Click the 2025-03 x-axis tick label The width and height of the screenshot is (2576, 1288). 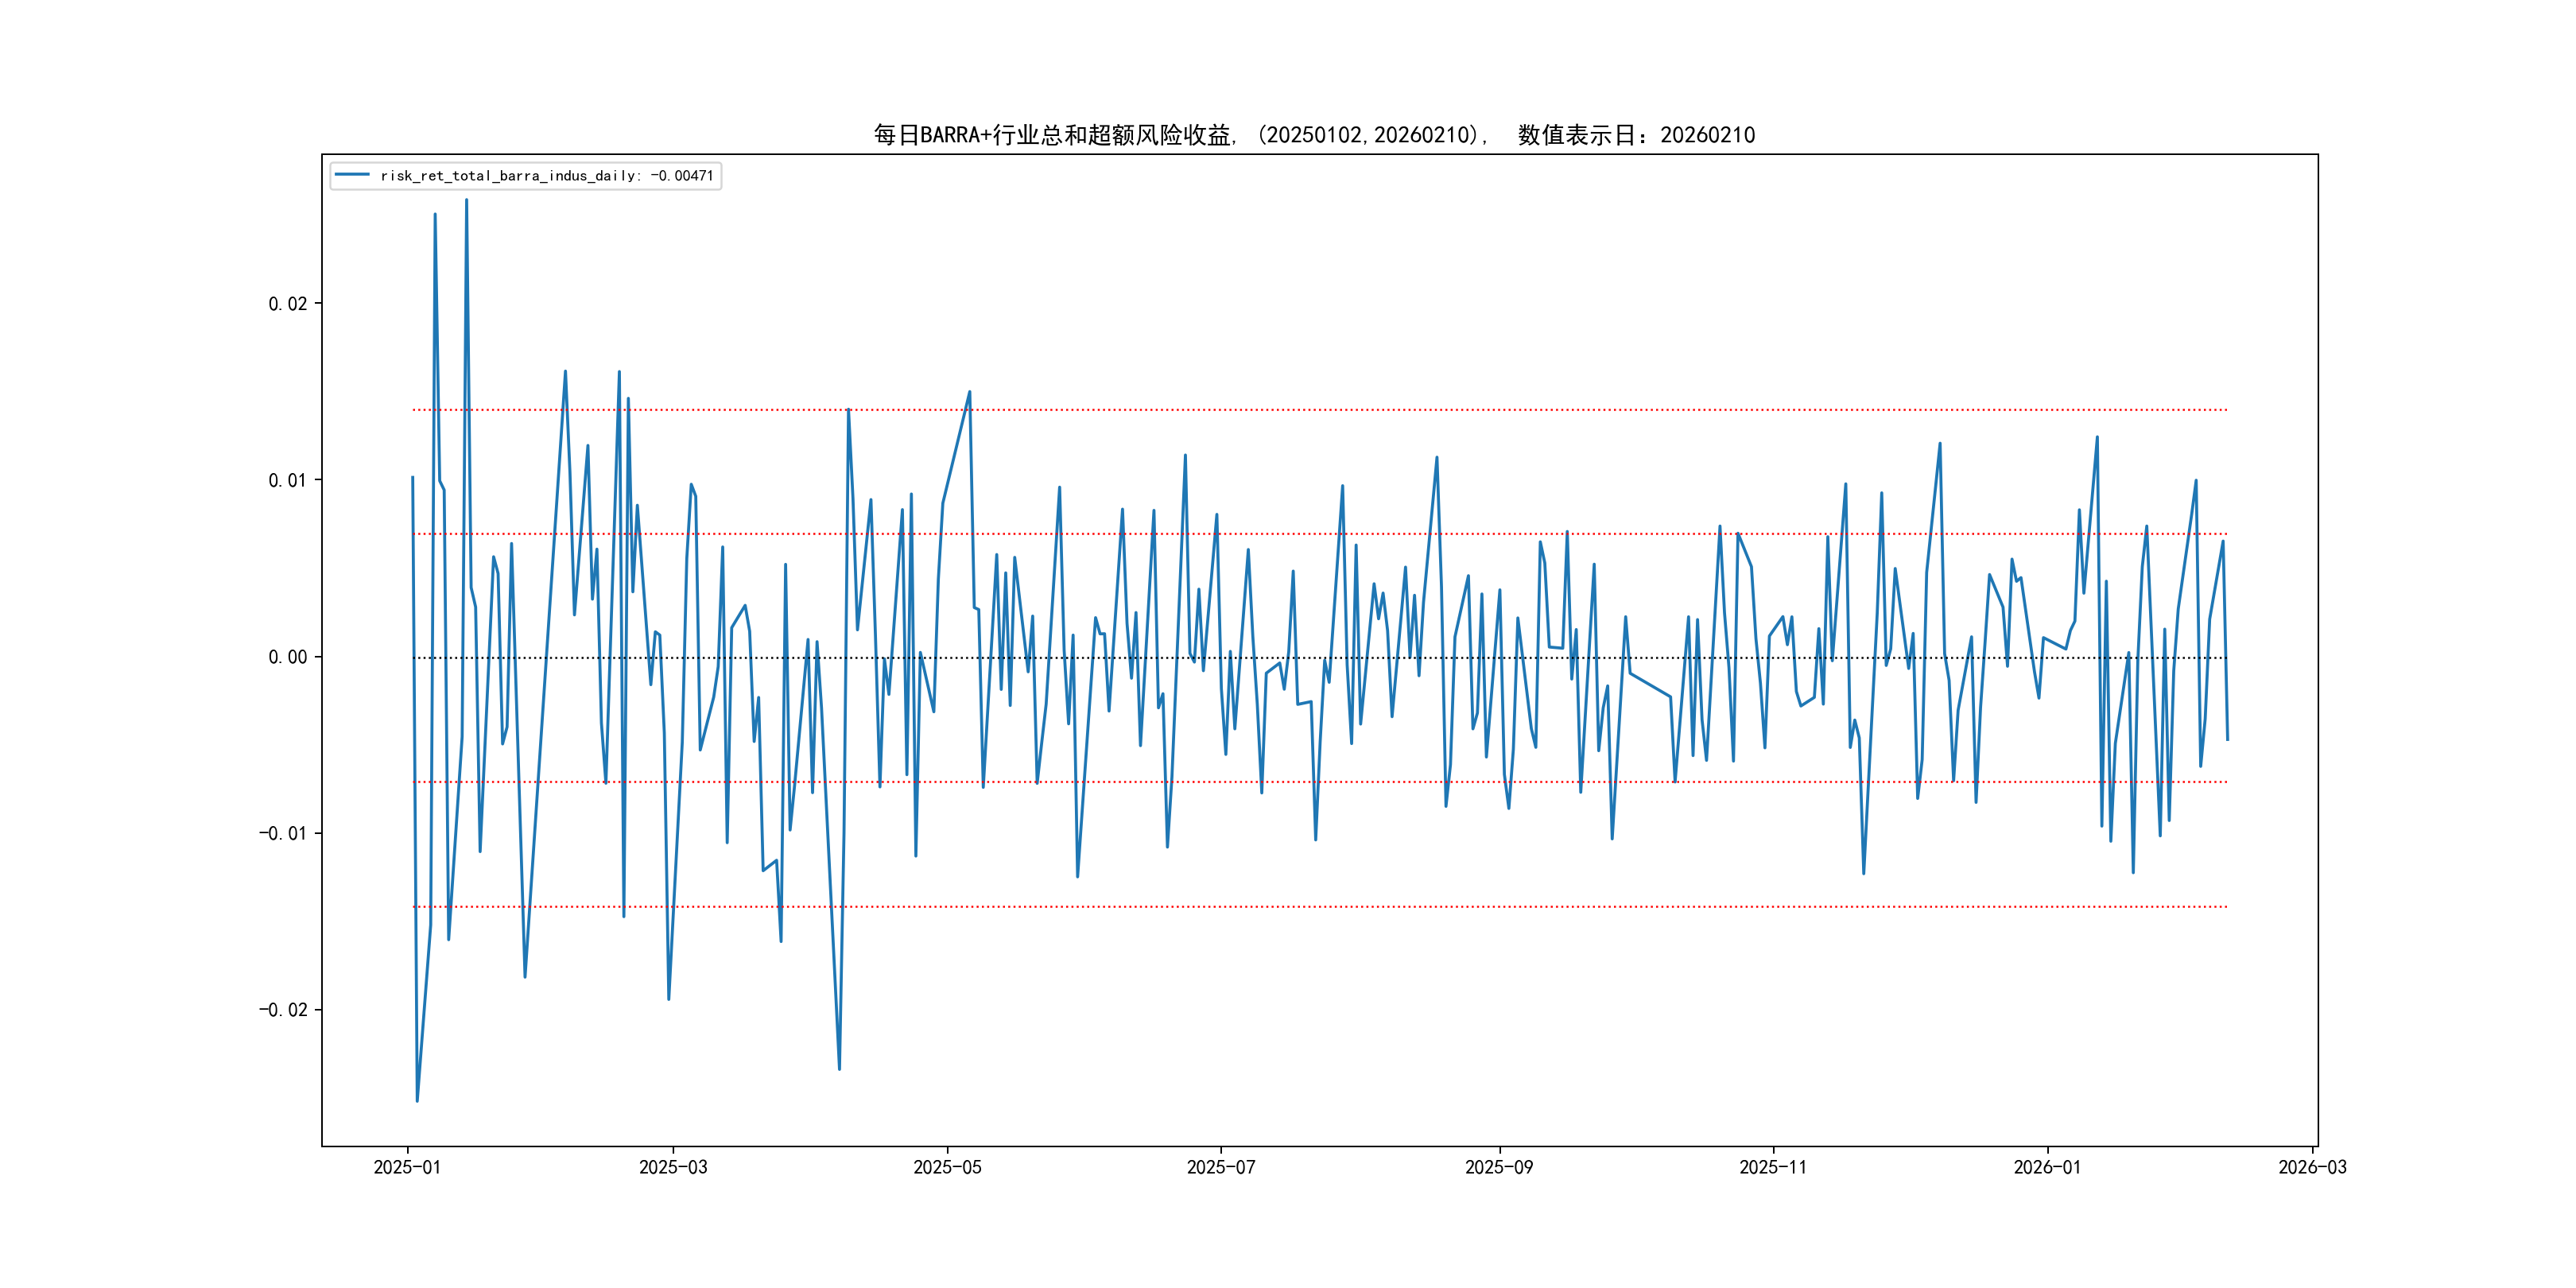coord(673,1167)
